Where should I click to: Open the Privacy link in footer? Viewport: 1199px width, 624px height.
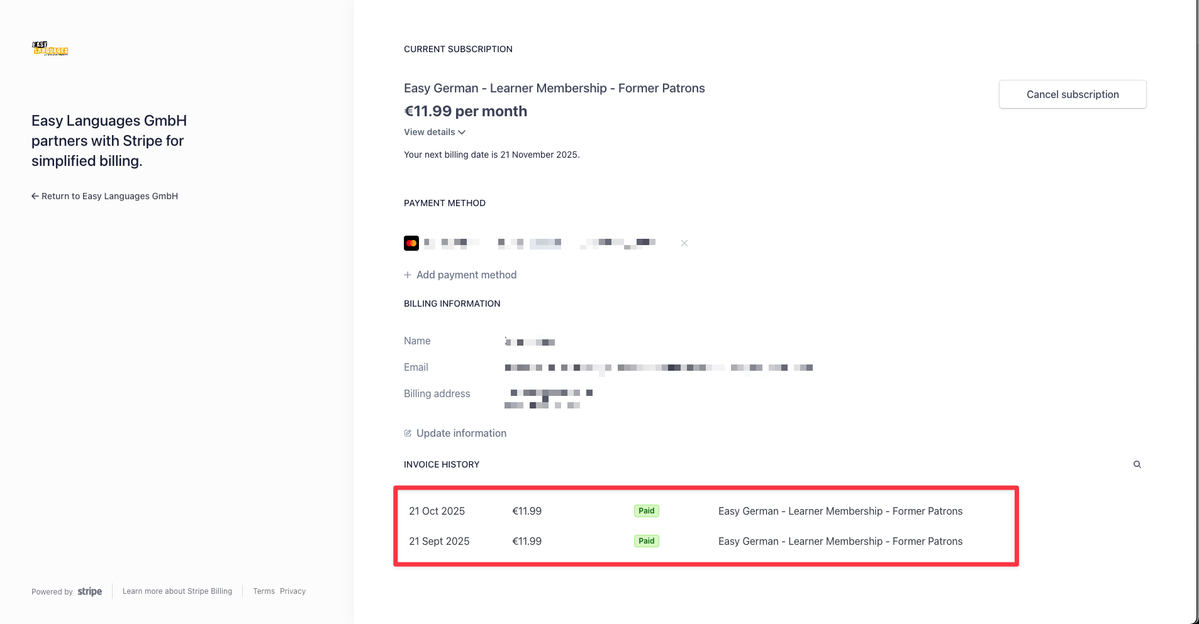293,591
